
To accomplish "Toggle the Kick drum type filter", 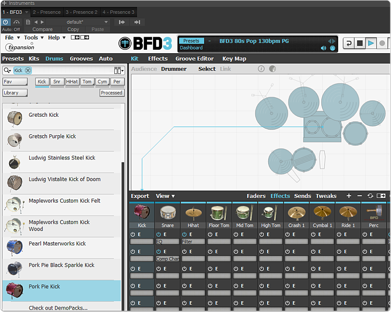I will 42,82.
